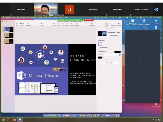Image resolution: width=163 pixels, height=122 pixels.
Task: Click the PRANORM participant tile
Action: [x=117, y=9]
